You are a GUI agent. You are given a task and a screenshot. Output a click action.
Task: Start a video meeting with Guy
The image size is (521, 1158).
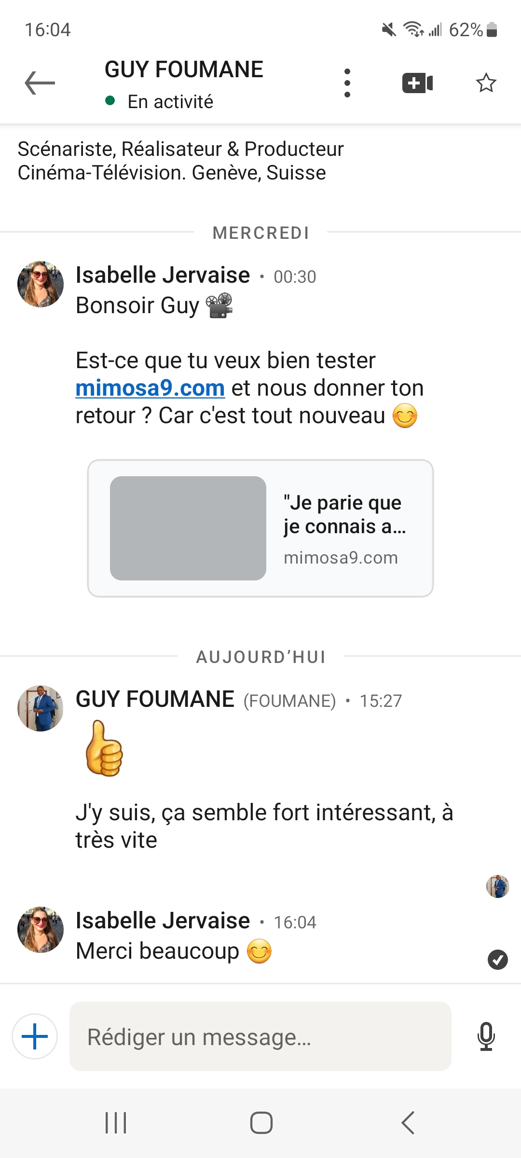[x=417, y=83]
